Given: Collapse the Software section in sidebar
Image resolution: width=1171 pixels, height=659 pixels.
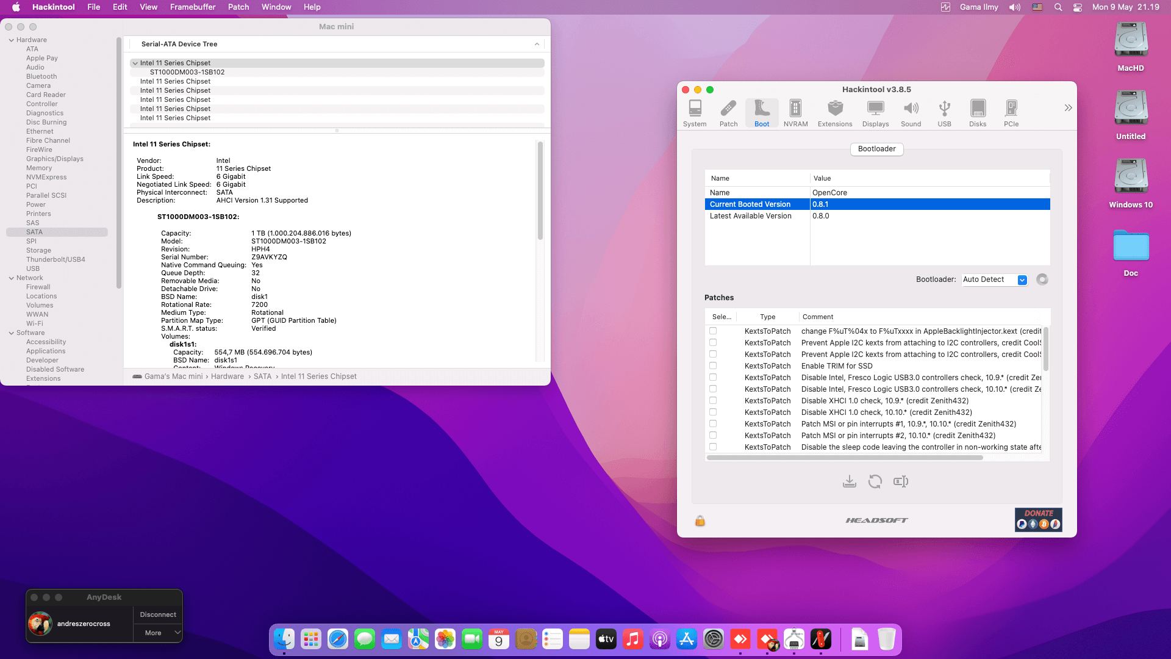Looking at the screenshot, I should point(12,333).
